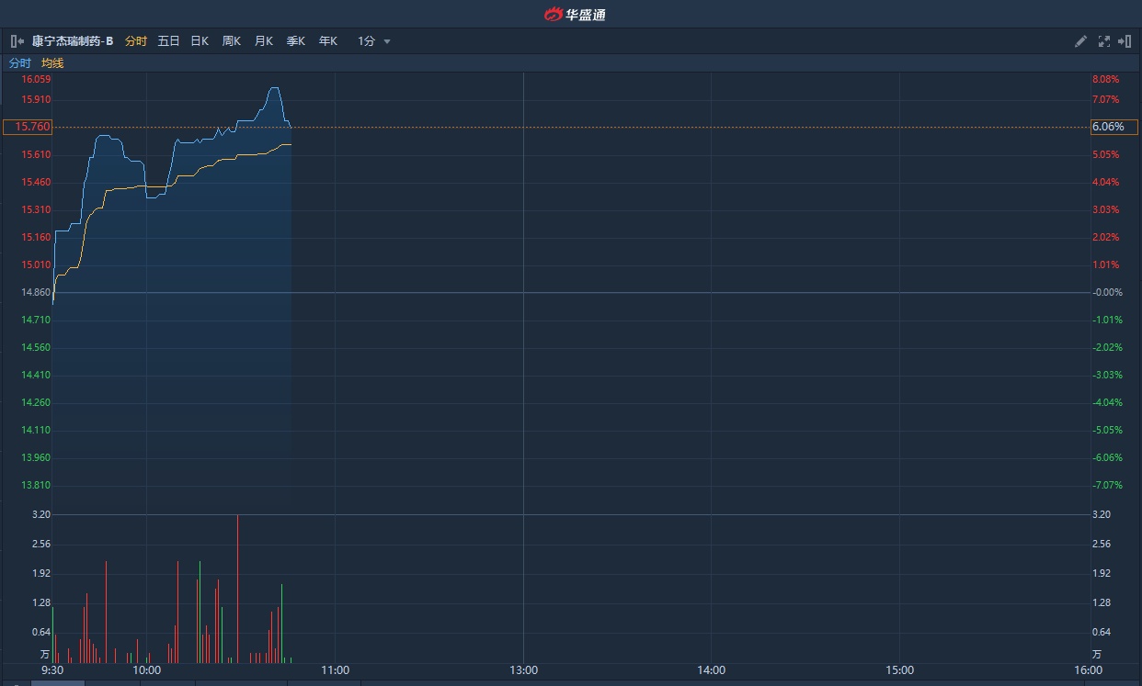Toggle the 分时 price line legend
This screenshot has height=686, width=1142.
(20, 63)
